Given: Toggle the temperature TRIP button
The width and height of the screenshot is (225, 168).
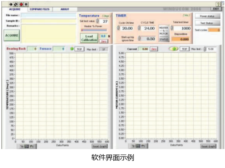Looking at the screenshot, I should pyautogui.click(x=79, y=49).
